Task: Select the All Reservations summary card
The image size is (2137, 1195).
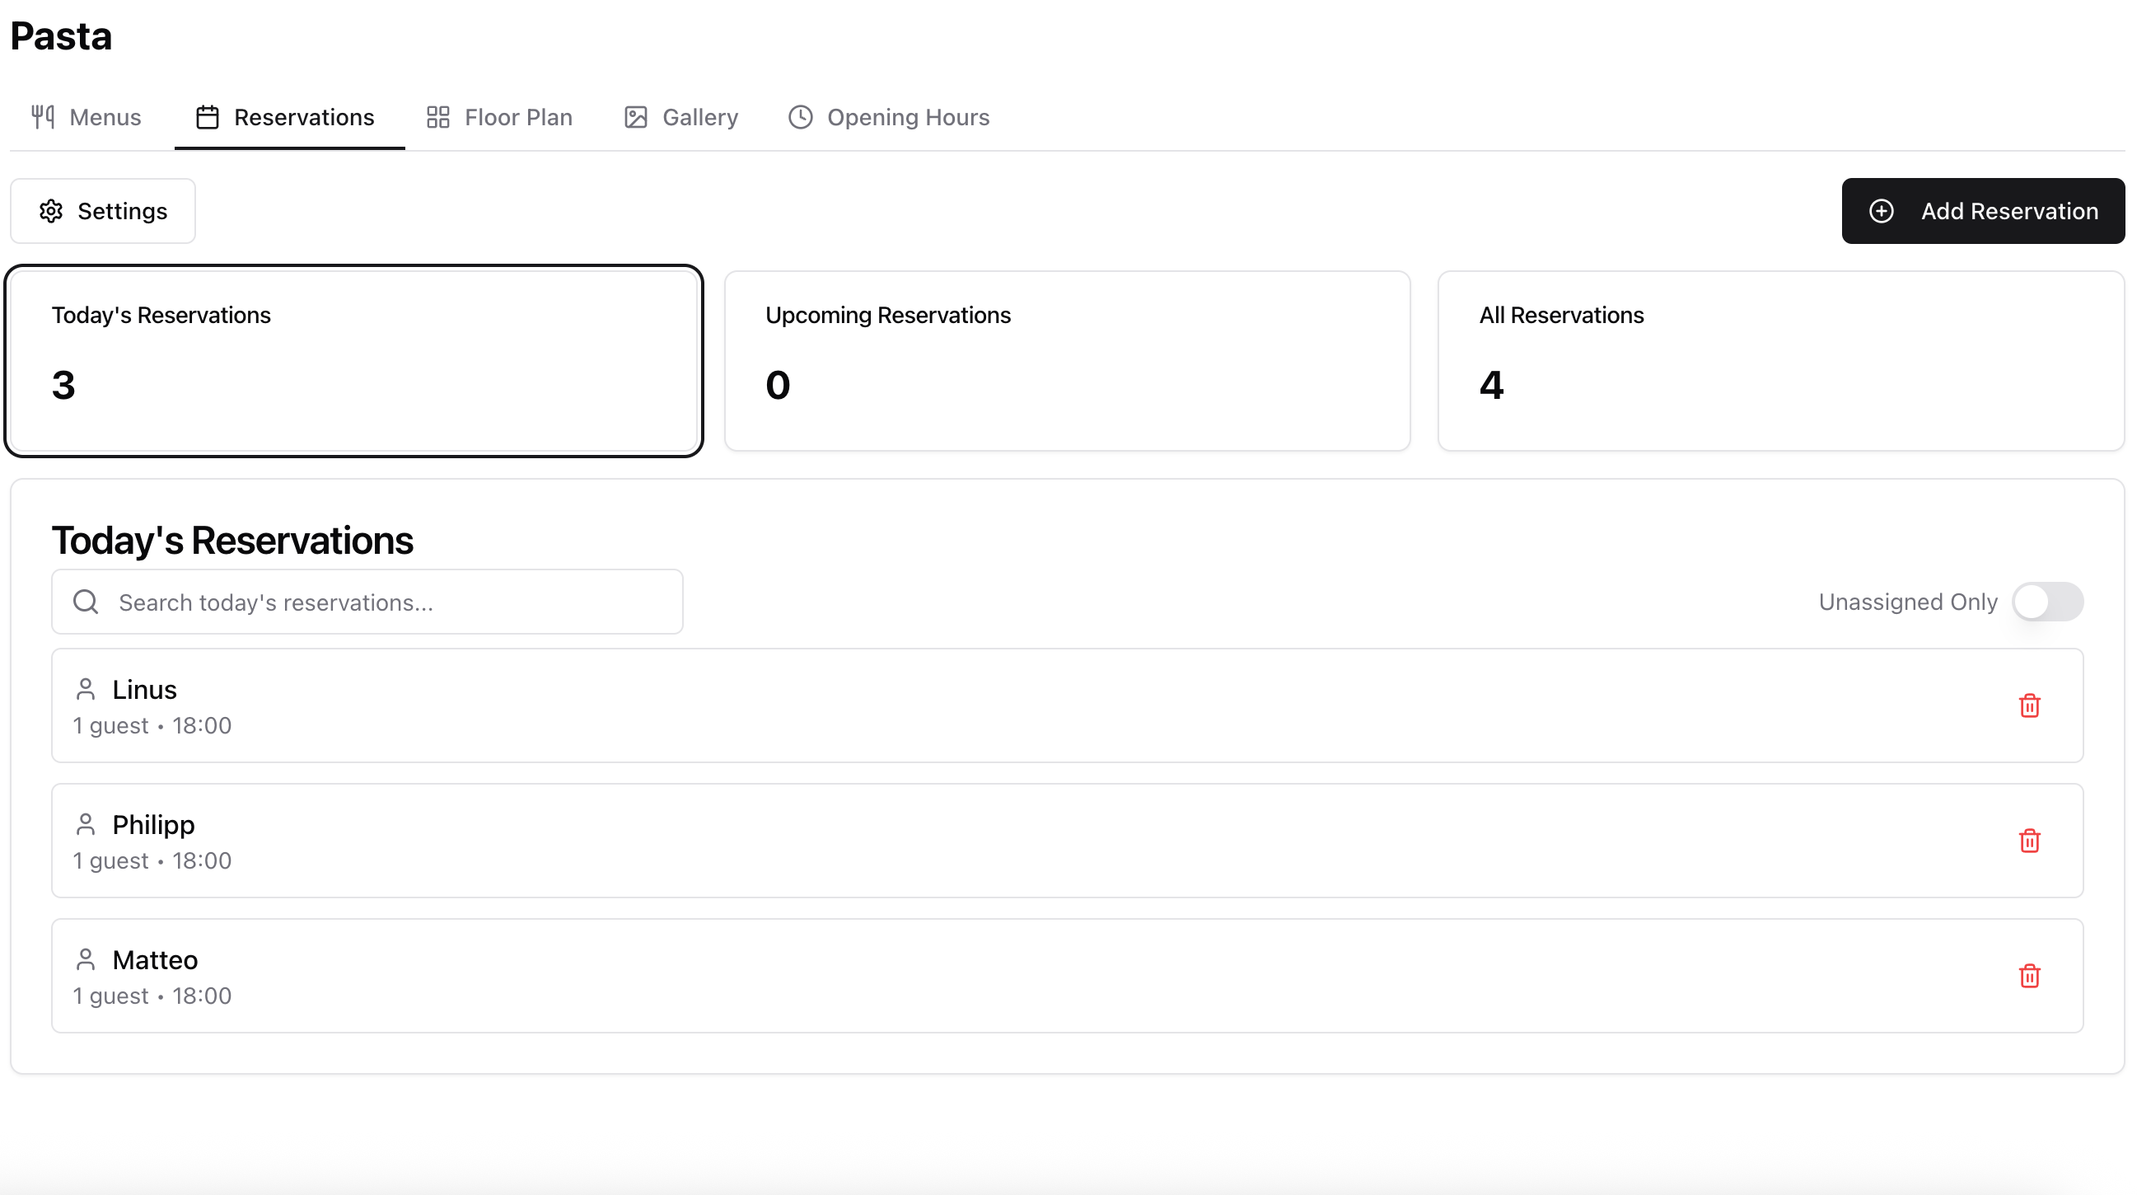Action: (x=1780, y=361)
